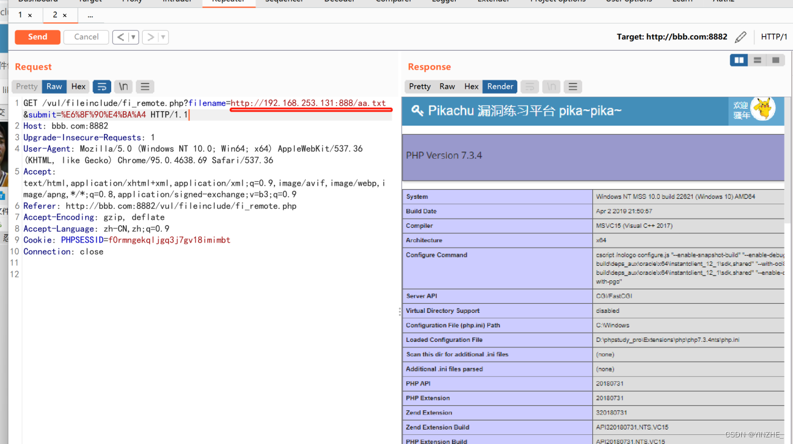Click the Cookie PHPSESSID value

click(169, 240)
